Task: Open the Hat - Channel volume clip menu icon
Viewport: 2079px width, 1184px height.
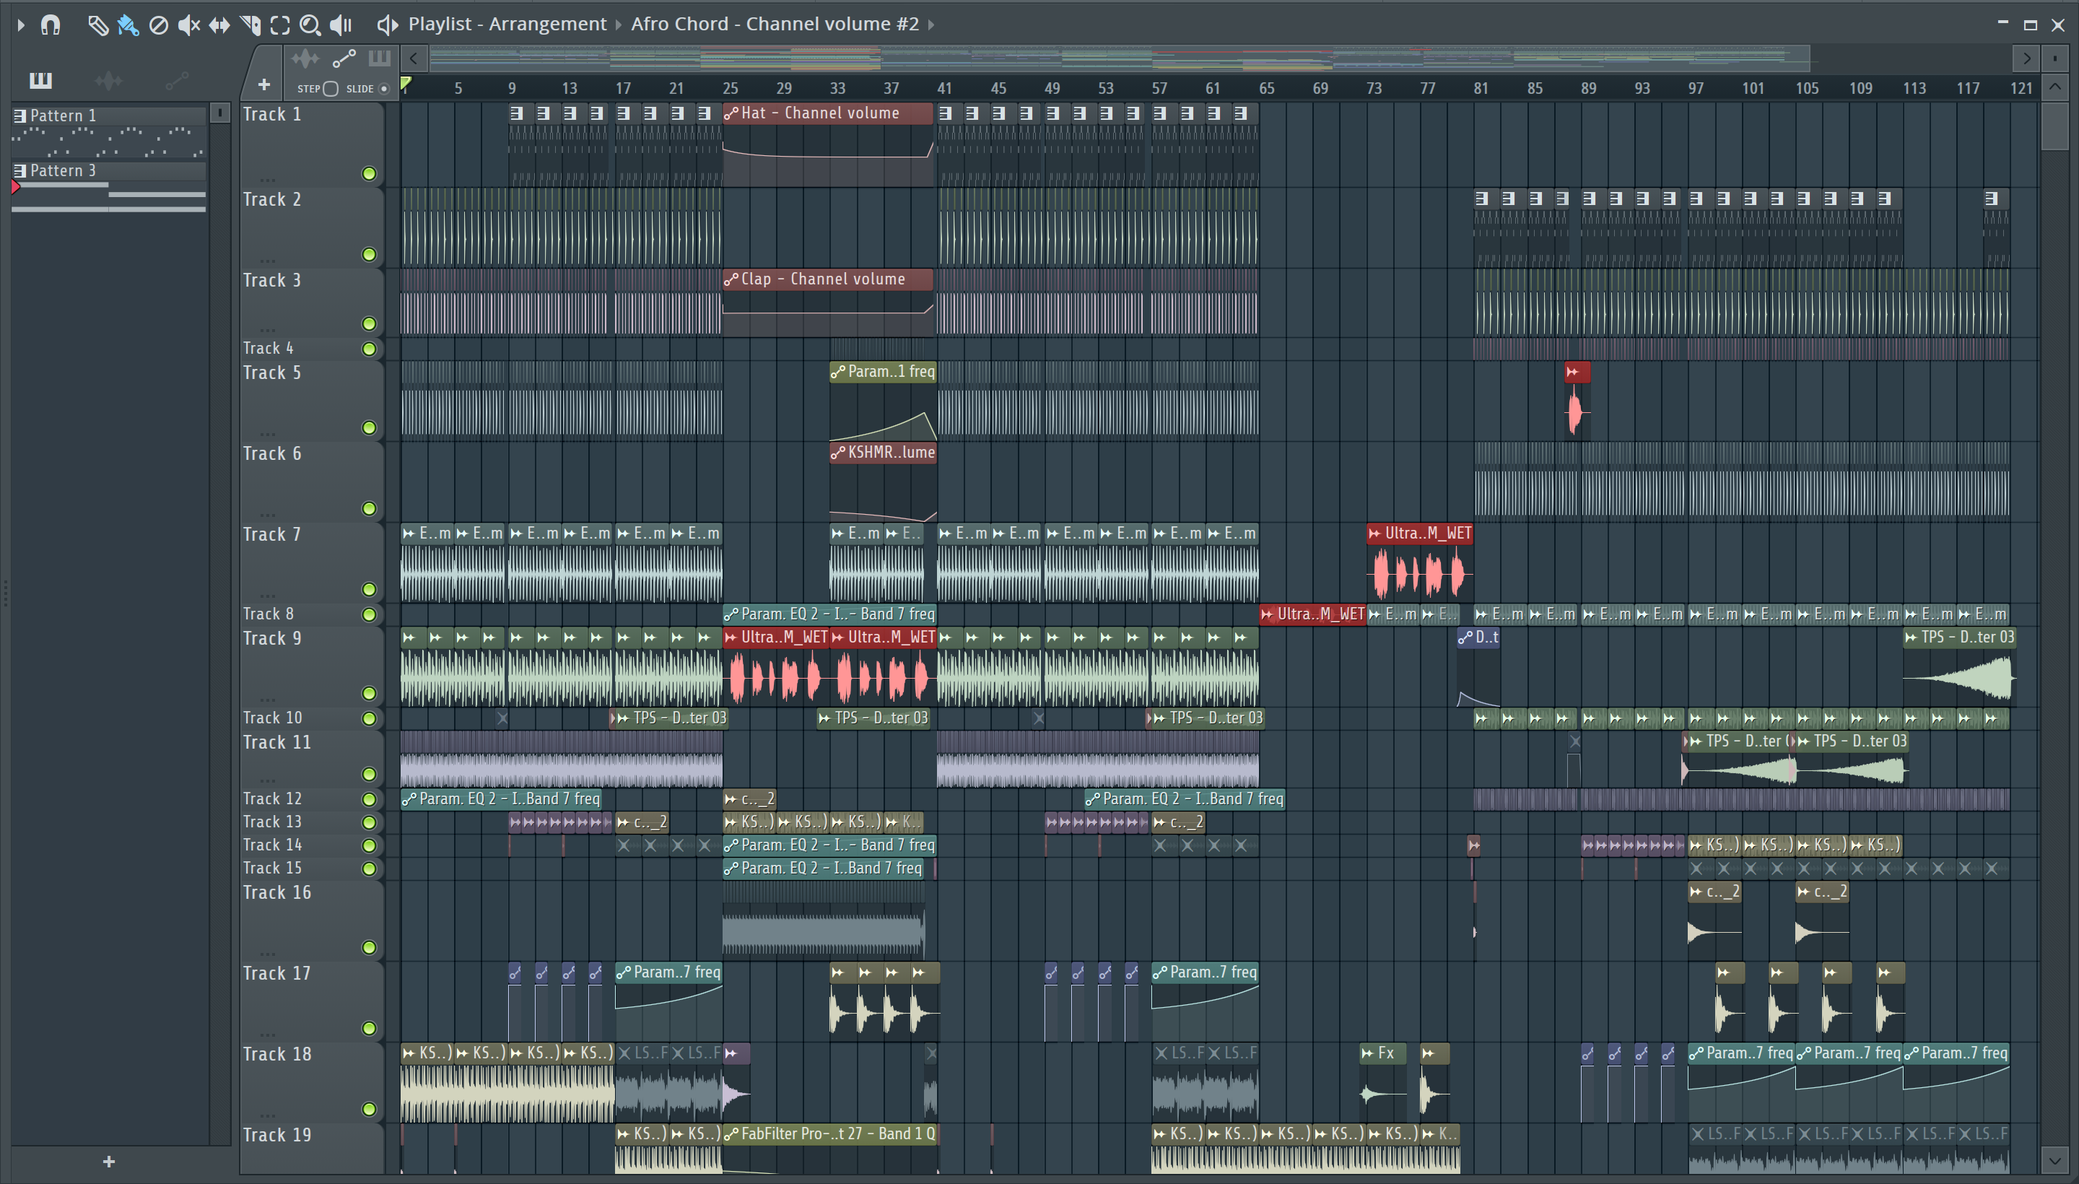Action: pyautogui.click(x=731, y=113)
